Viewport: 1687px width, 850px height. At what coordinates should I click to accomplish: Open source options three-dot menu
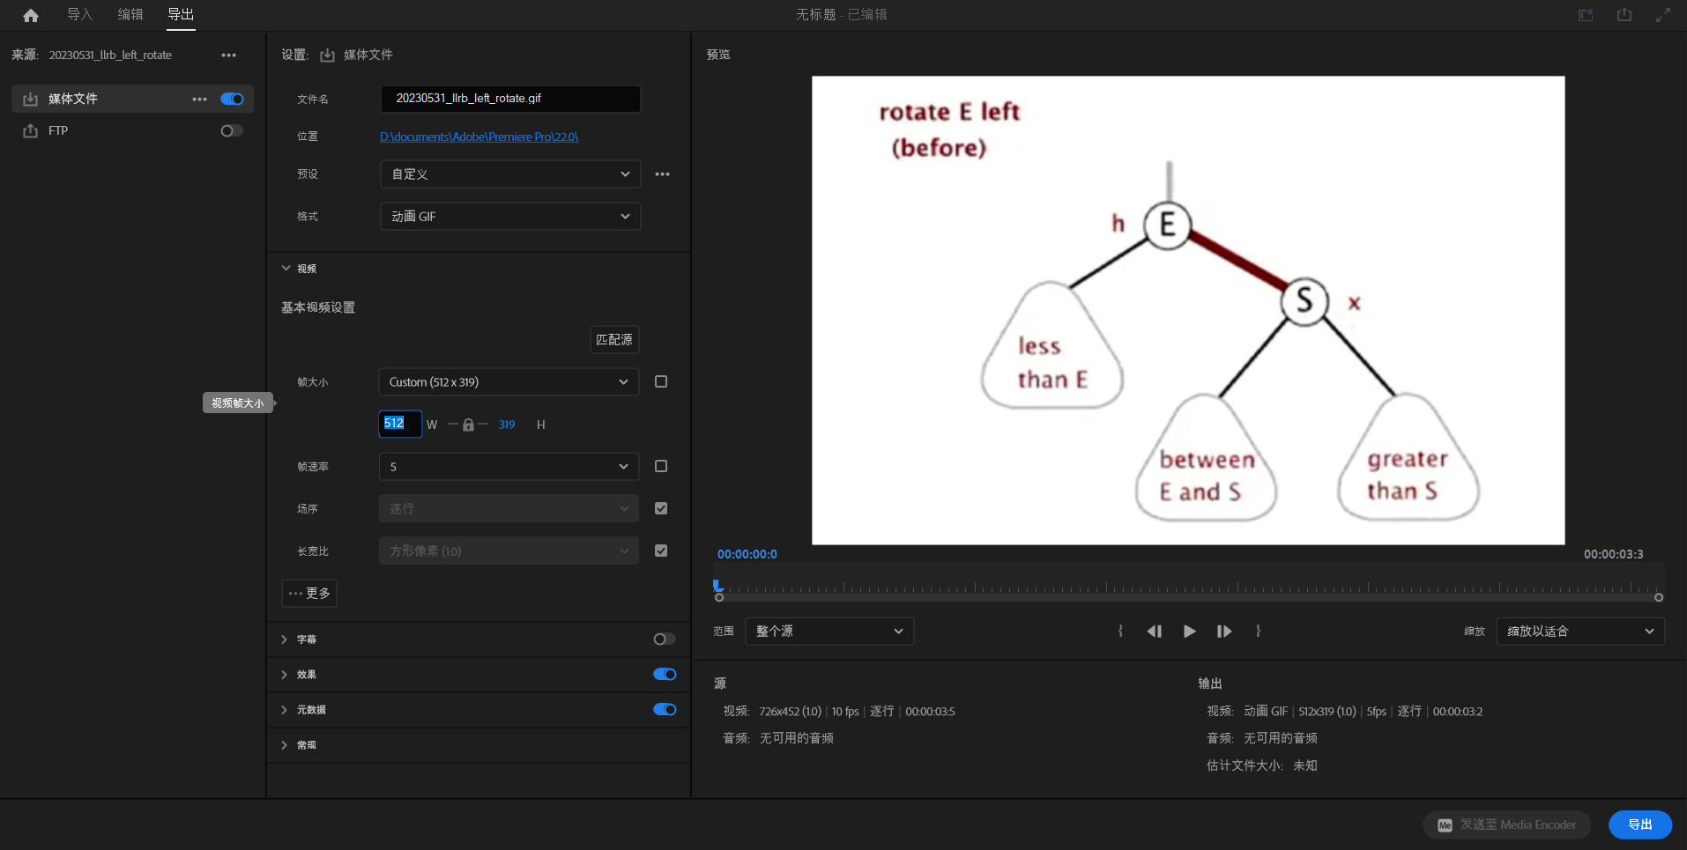pyautogui.click(x=229, y=55)
